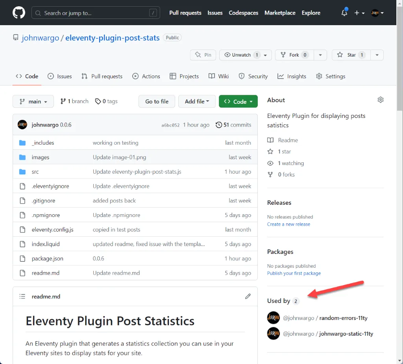Open the Add file dropdown
This screenshot has height=364, width=403.
click(197, 101)
